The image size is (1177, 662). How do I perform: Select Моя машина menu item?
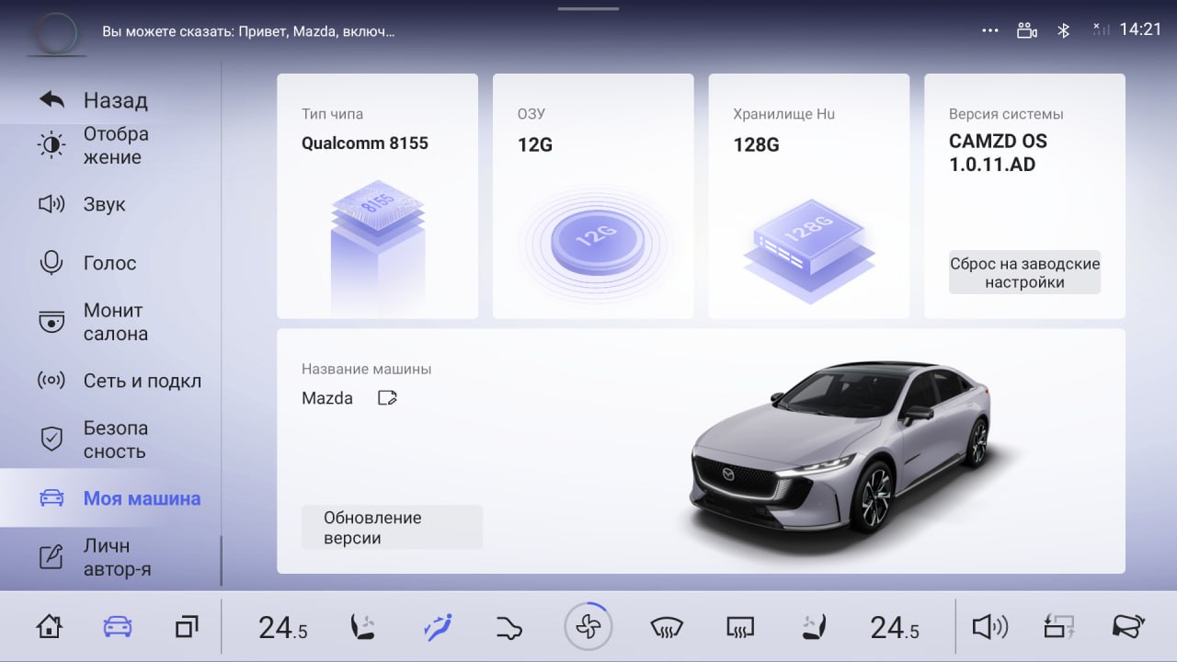(x=110, y=498)
